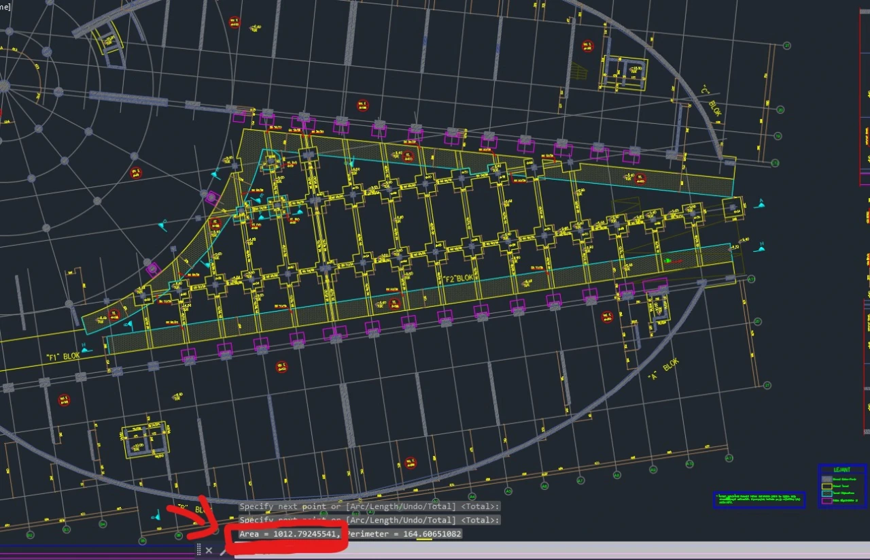Viewport: 870px width, 560px height.
Task: Select the gray hatch swatch in LEJANT legend
Action: 826,479
